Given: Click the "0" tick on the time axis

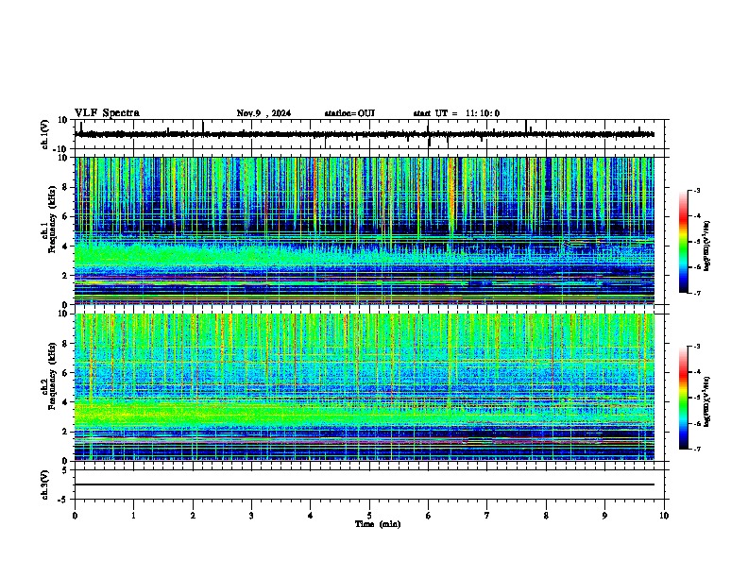Looking at the screenshot, I should coord(75,516).
